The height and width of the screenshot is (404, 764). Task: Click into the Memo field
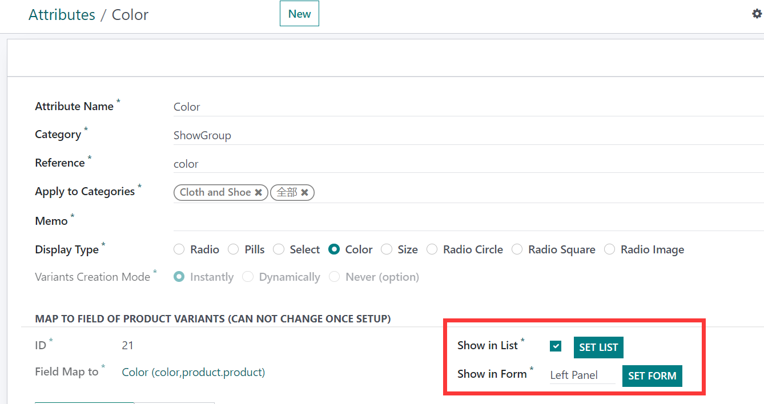[457, 221]
